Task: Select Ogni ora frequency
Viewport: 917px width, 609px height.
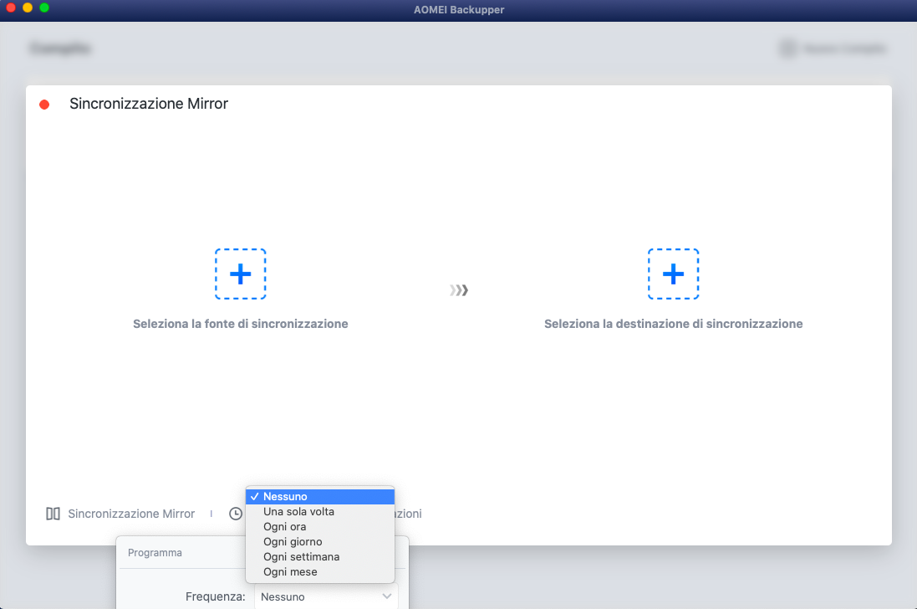Action: tap(320, 526)
